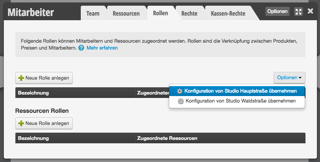The image size is (320, 162).
Task: Click the gear icon beside Studio Waldstraße
Action: tap(181, 101)
